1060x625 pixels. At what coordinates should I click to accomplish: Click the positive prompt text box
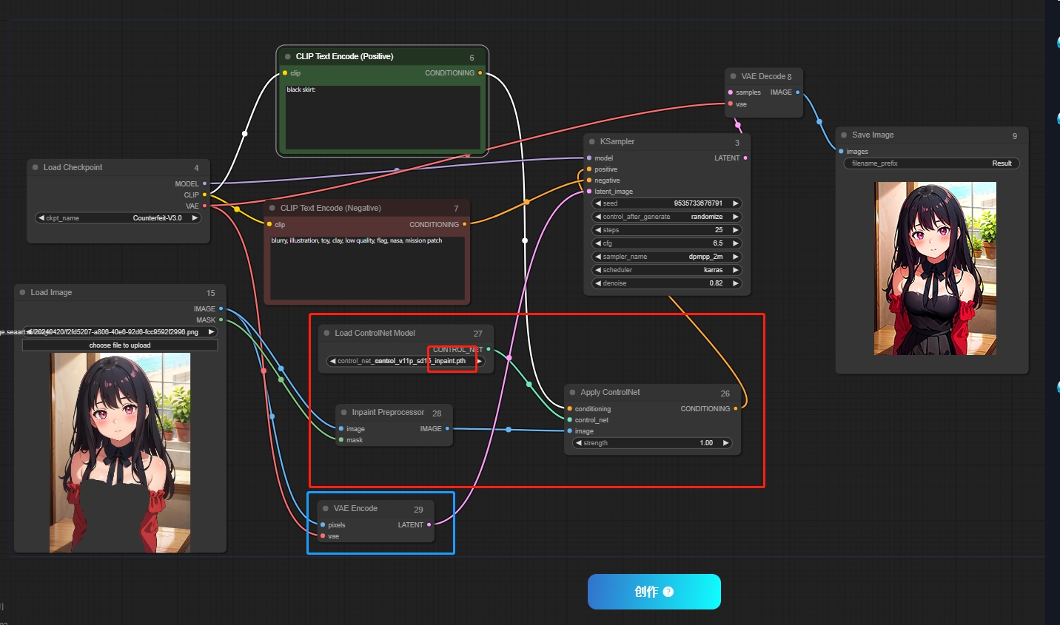coord(383,117)
